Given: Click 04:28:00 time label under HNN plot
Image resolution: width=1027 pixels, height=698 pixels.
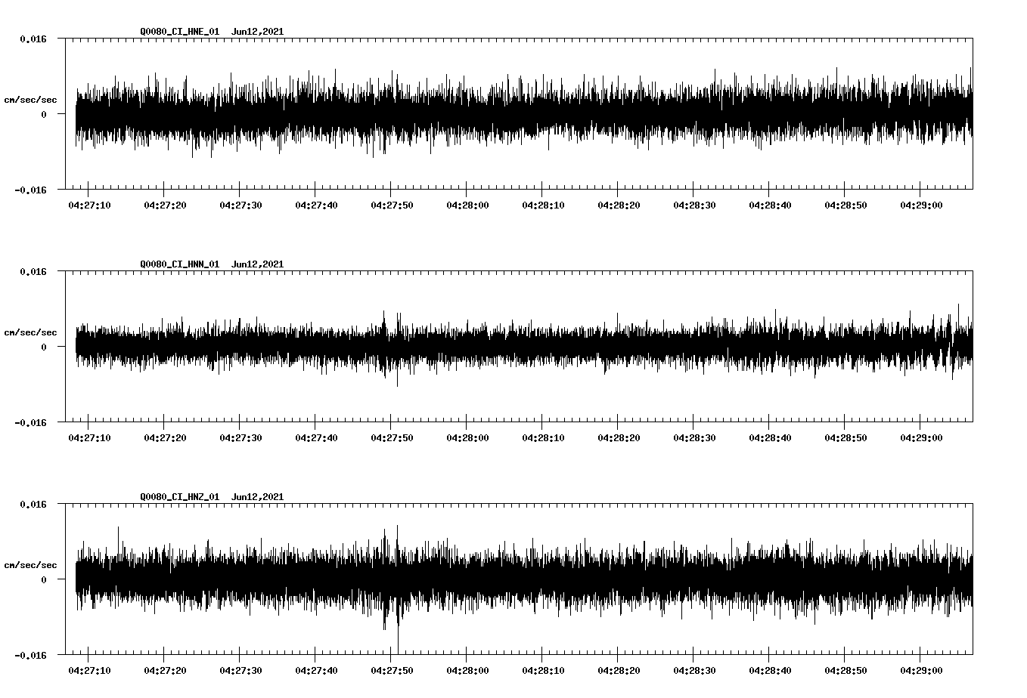Looking at the screenshot, I should (x=467, y=437).
